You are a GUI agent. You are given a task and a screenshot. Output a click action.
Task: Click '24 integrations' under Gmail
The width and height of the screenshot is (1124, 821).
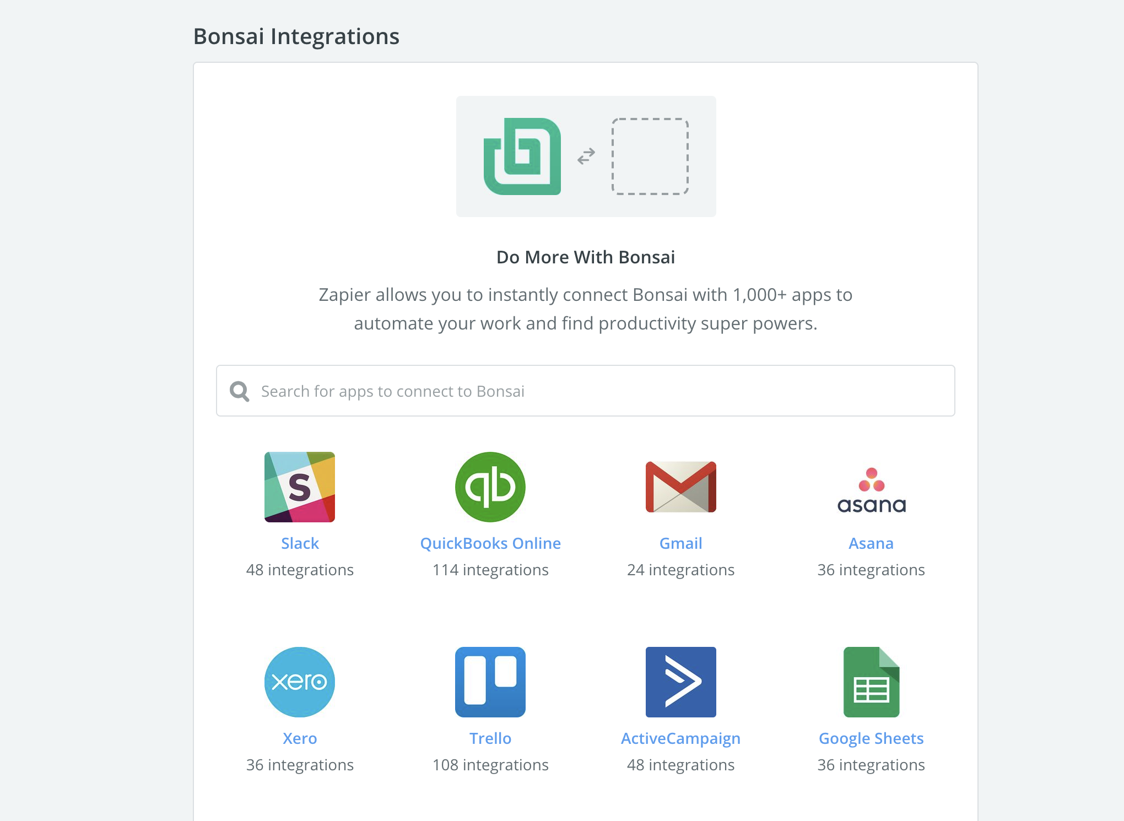coord(681,570)
